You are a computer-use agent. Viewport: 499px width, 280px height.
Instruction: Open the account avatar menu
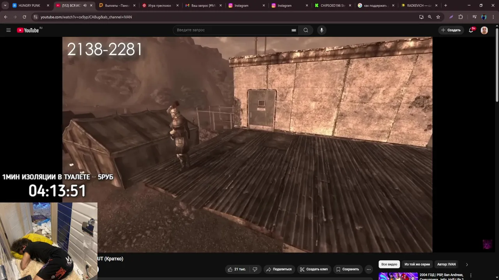coord(484,30)
